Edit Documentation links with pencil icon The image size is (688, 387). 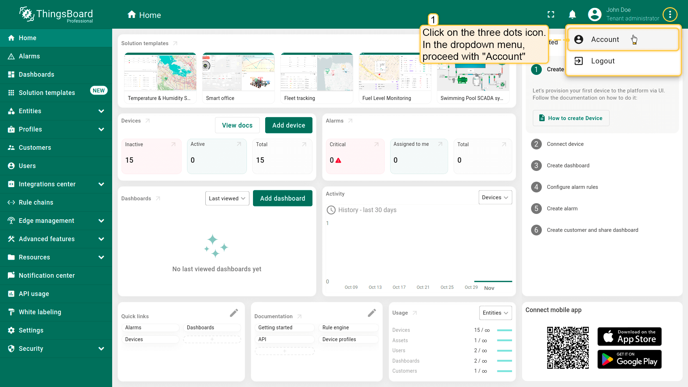(372, 313)
